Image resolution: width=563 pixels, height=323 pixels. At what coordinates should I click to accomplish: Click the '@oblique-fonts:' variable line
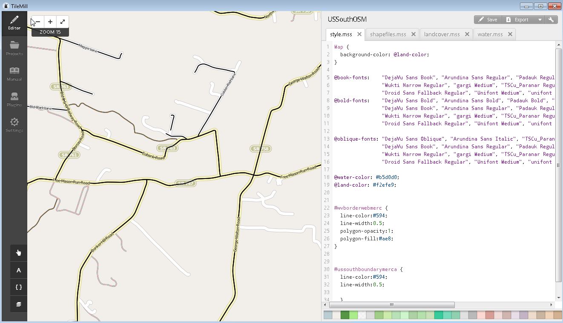[x=356, y=139]
